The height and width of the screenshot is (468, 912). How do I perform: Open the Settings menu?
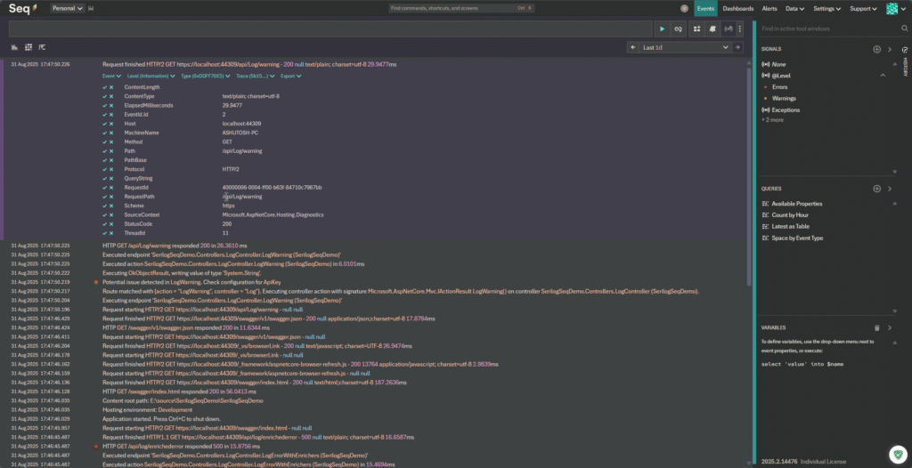[x=826, y=8]
